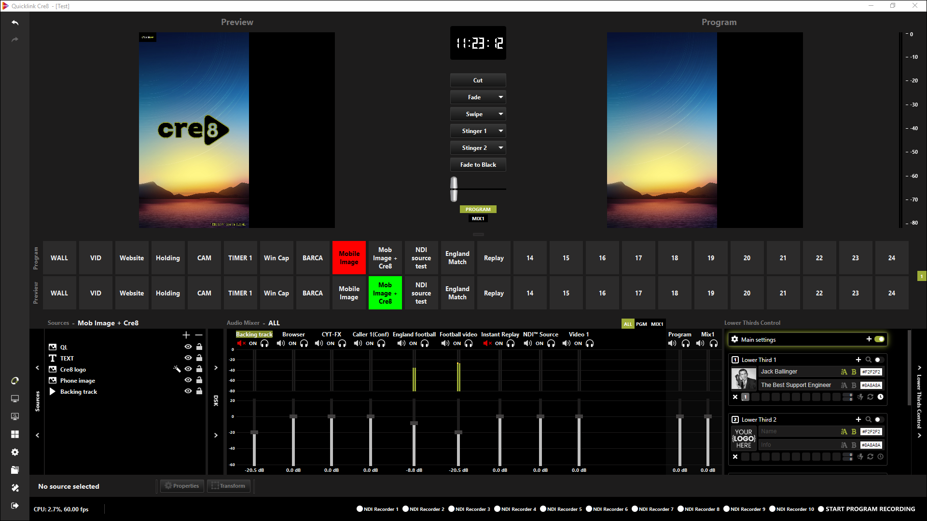Select MIX1 audio mixer tab
Screen dimensions: 927x521
(x=657, y=324)
